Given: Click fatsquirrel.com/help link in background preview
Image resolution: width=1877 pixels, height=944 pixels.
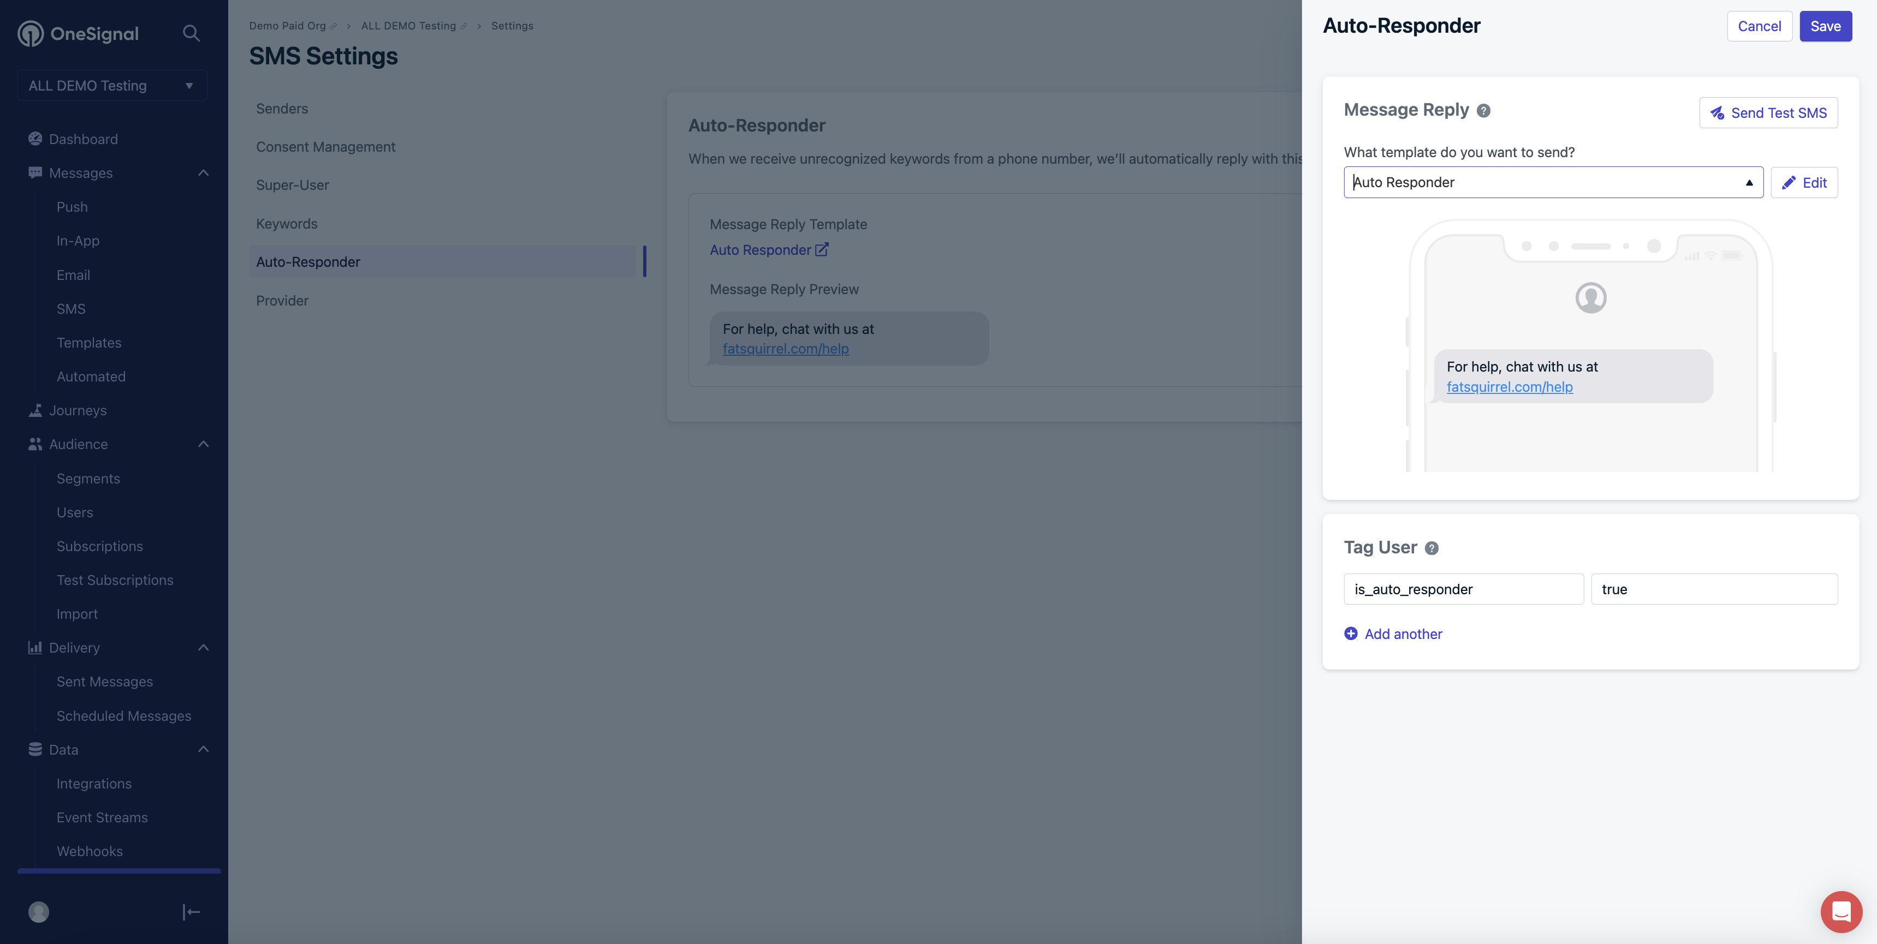Looking at the screenshot, I should [786, 349].
